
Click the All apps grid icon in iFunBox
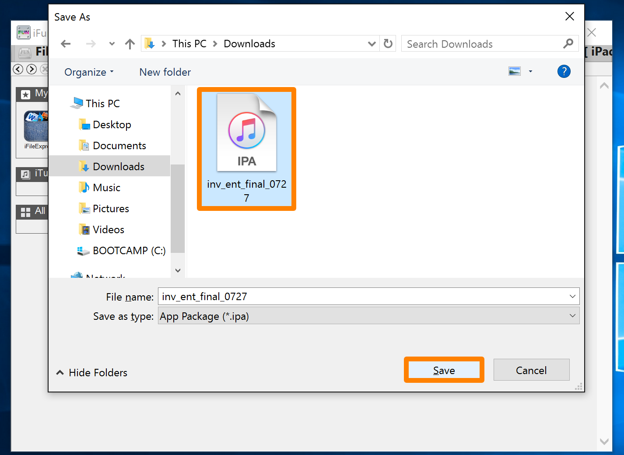(25, 212)
